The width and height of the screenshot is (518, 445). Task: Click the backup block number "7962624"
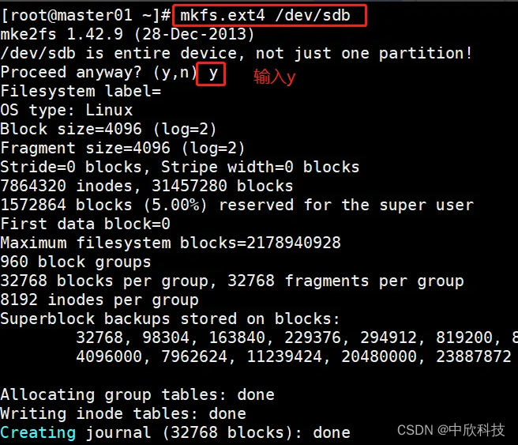[194, 356]
